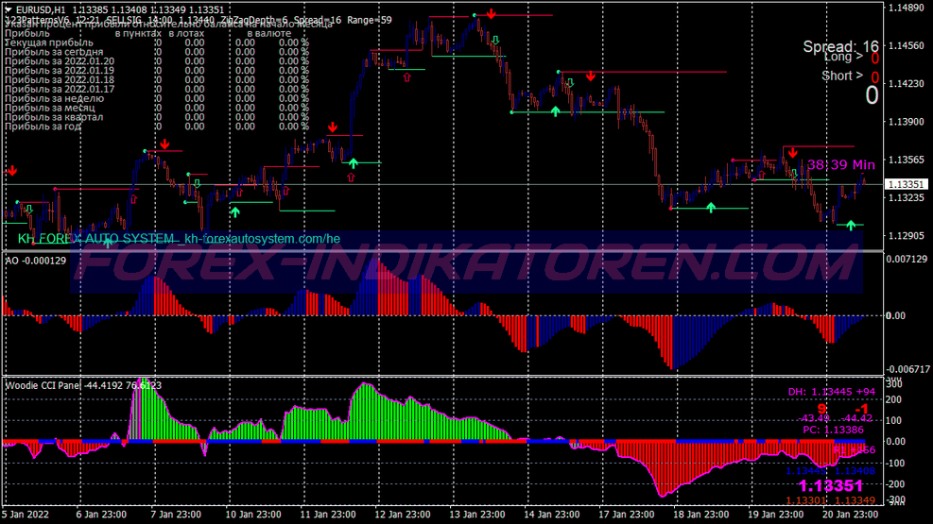Click the 0.007129 AO scale label
Viewport: 933px width, 524px height.
(907, 259)
